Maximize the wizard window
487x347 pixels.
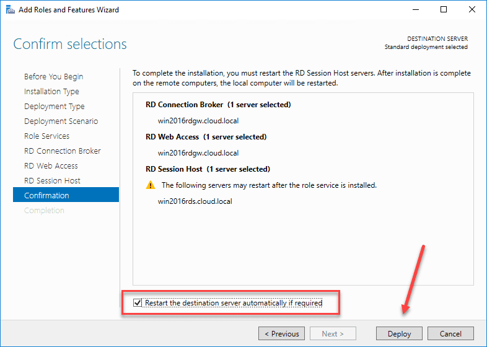444,10
